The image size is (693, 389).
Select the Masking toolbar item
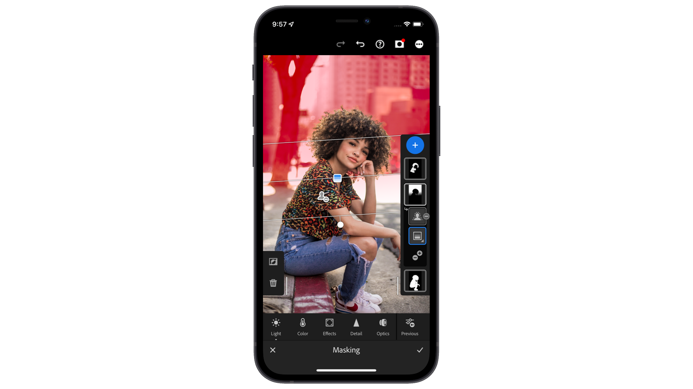pos(346,350)
